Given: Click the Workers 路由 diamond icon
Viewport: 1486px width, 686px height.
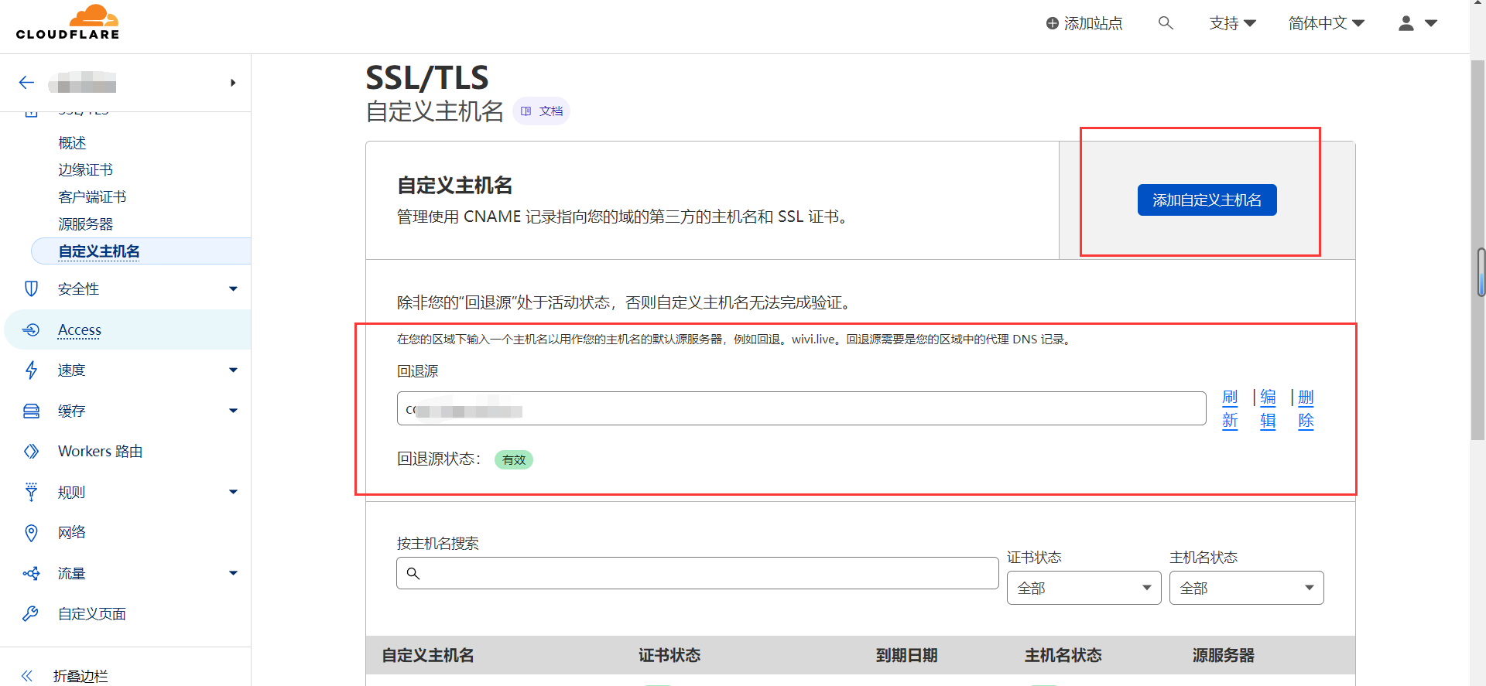Looking at the screenshot, I should click(31, 451).
